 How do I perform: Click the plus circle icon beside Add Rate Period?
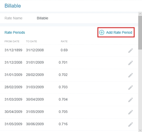click(x=102, y=32)
